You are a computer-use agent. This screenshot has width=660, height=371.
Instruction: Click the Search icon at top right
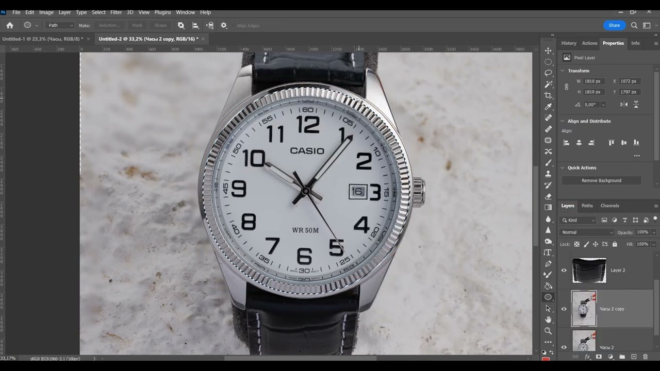pyautogui.click(x=634, y=25)
